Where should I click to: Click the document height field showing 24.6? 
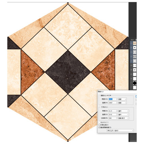point(113,114)
